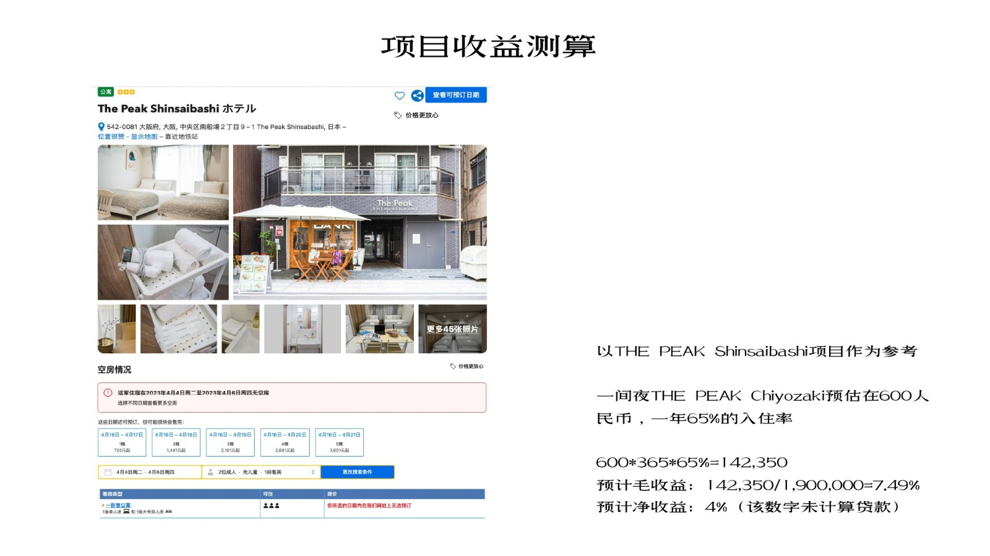Select 4月16日–4月17日 one-night option
This screenshot has height=556, width=990.
(x=122, y=442)
